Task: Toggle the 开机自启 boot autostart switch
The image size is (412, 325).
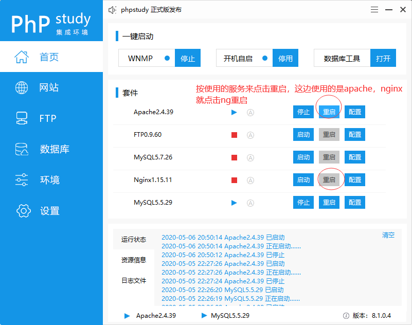Action: pyautogui.click(x=264, y=58)
